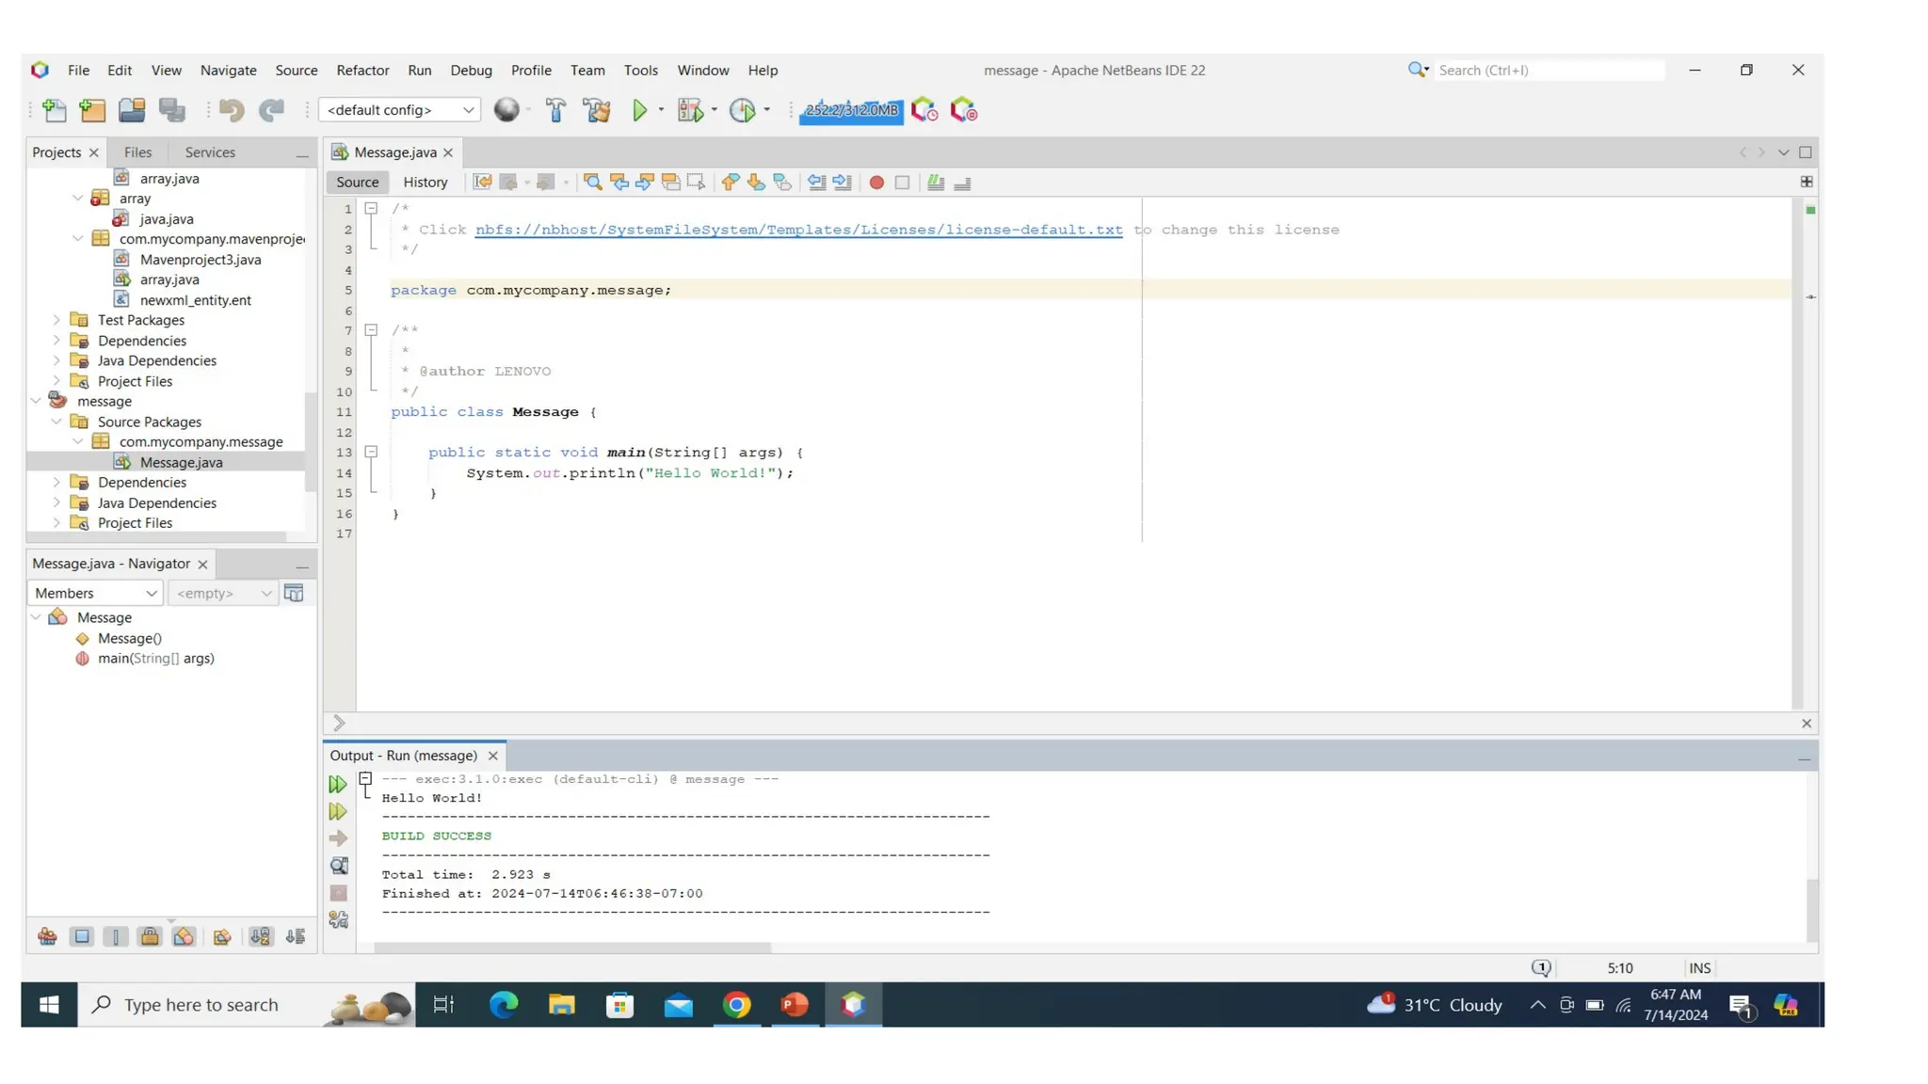Switch editor to History view
Screen dimensions: 1928x1084
pos(425,183)
